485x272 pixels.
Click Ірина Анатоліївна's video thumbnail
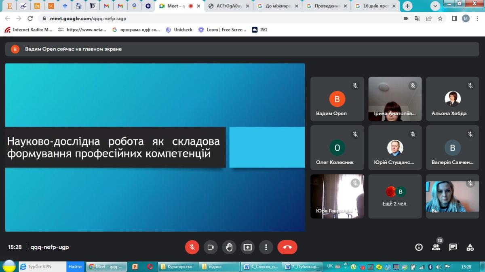point(395,99)
